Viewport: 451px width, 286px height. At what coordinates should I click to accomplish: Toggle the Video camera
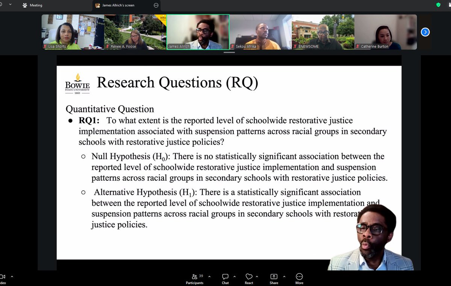[x=2, y=279]
